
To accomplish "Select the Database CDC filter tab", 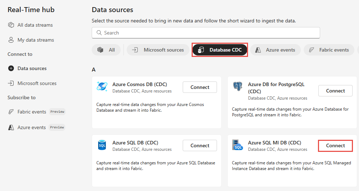I will point(220,50).
